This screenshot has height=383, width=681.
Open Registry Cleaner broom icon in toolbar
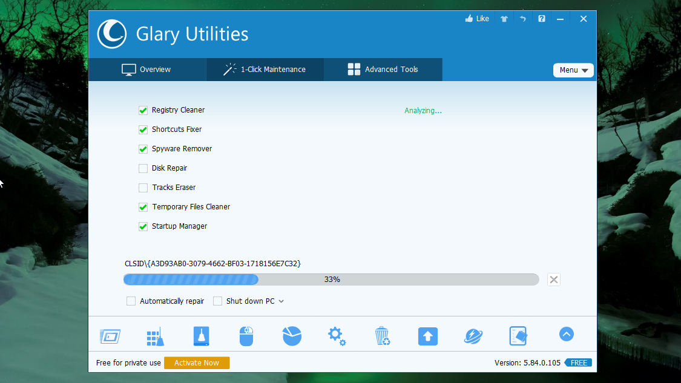click(x=156, y=336)
